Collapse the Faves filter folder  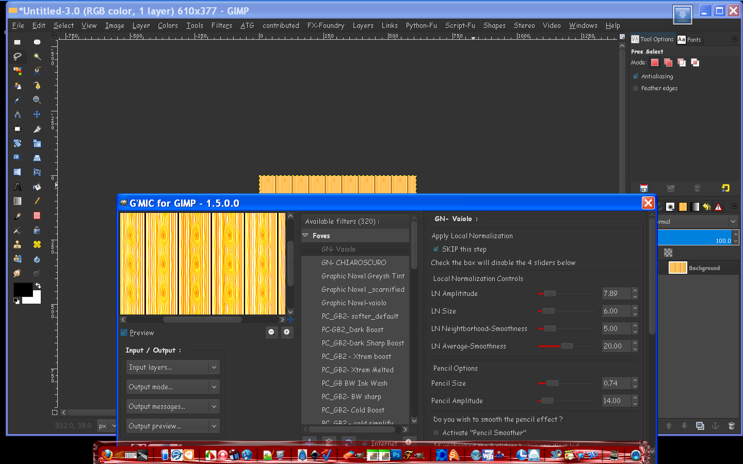305,236
